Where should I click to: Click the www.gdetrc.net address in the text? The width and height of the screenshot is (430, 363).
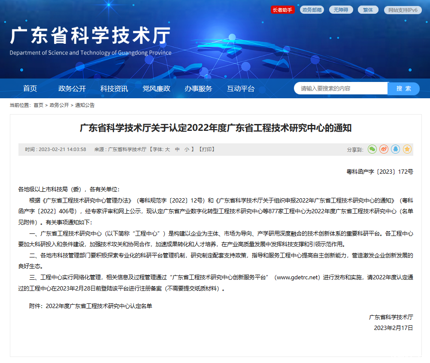click(x=297, y=278)
